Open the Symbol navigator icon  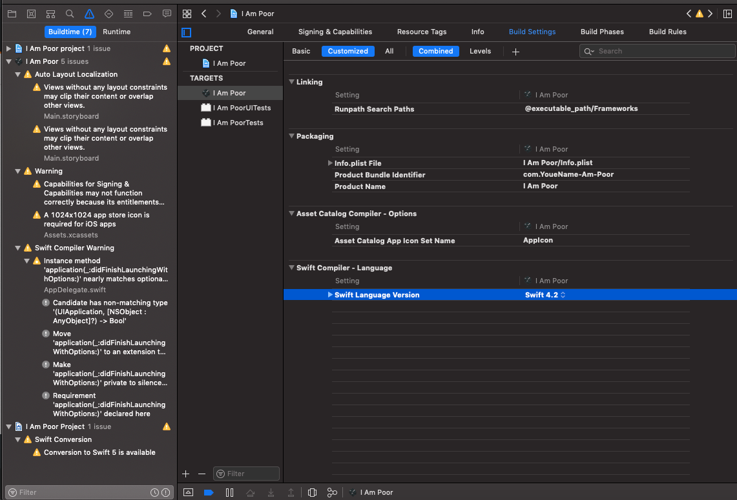point(51,14)
